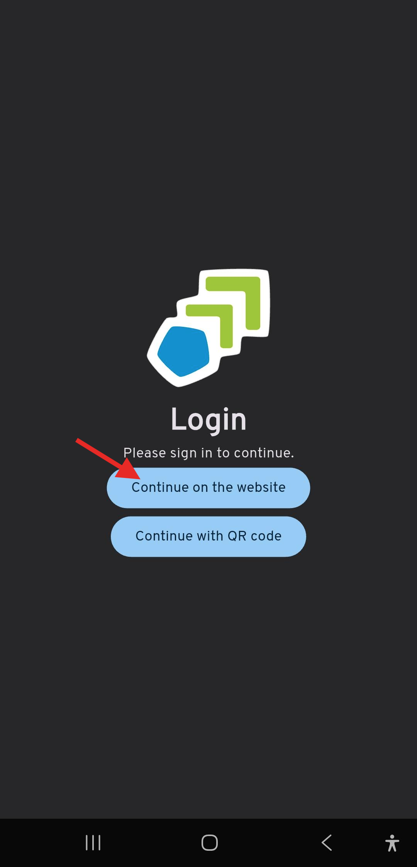The width and height of the screenshot is (417, 867).
Task: Tap the letters 'QR' on second button
Action: coord(237,536)
